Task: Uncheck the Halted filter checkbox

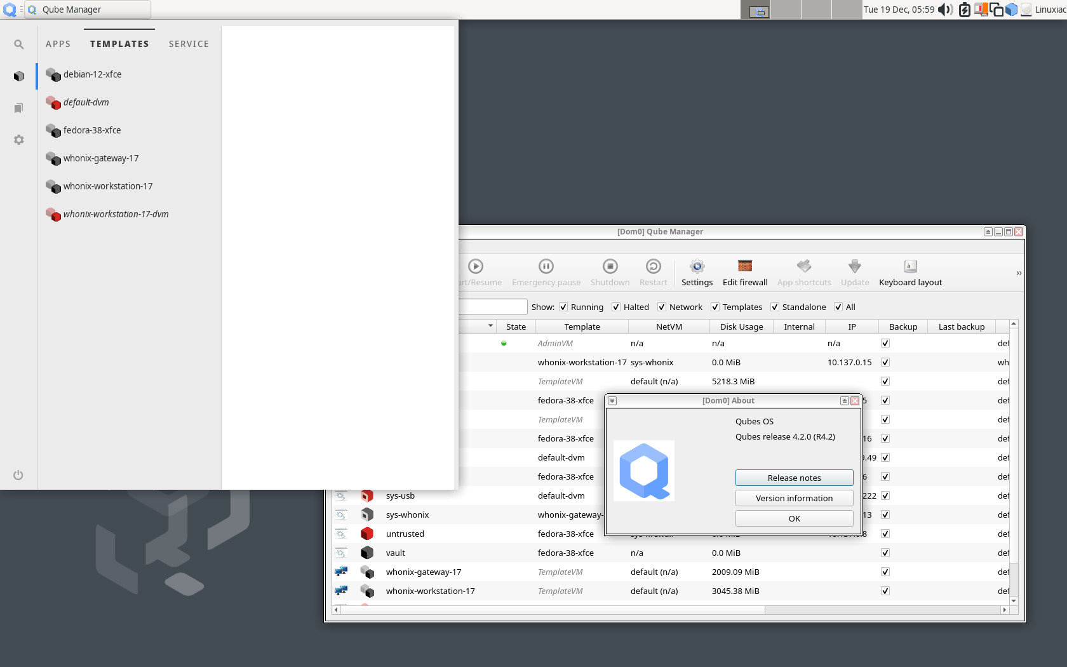Action: (x=616, y=307)
